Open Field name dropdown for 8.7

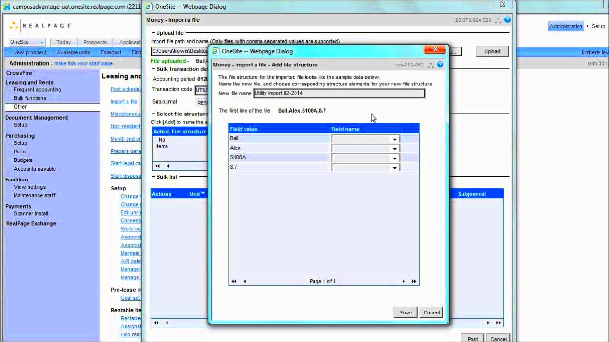click(x=395, y=168)
